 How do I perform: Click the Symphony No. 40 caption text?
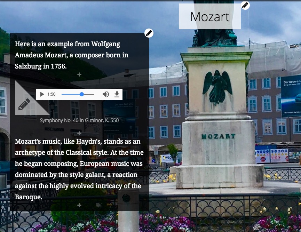(79, 120)
